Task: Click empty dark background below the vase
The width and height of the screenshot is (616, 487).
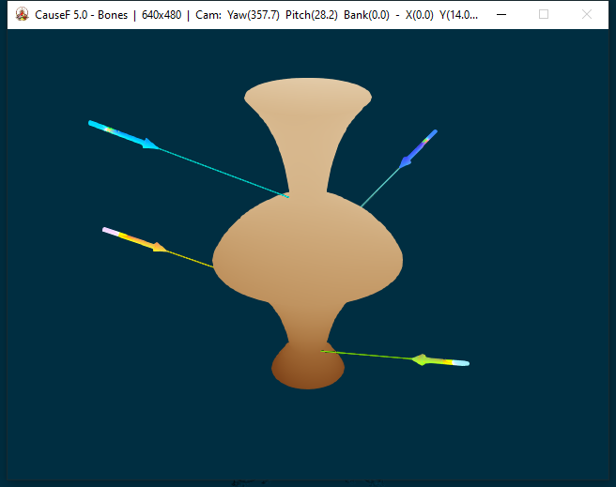Action: click(308, 432)
